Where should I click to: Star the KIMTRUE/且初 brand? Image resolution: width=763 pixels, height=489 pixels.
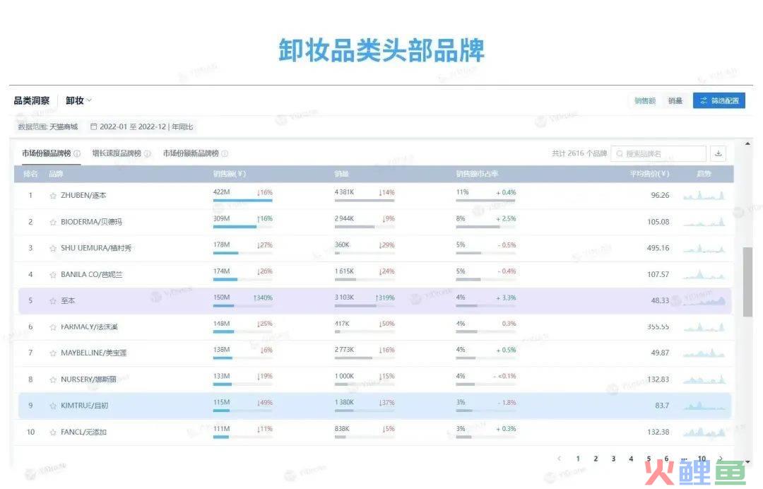tap(53, 406)
